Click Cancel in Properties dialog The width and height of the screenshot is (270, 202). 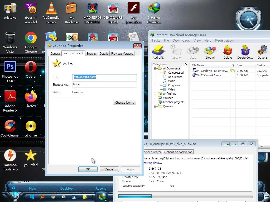point(109,169)
